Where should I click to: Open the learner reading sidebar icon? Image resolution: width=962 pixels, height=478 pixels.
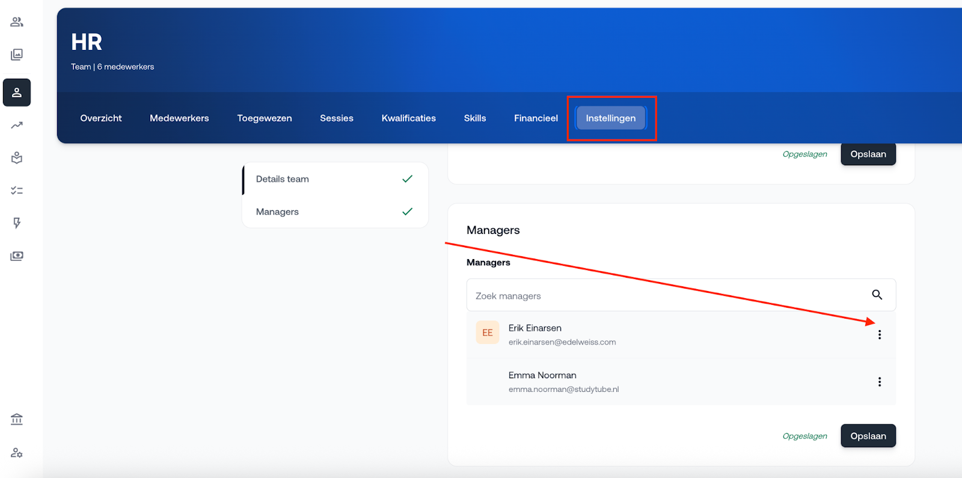tap(17, 158)
